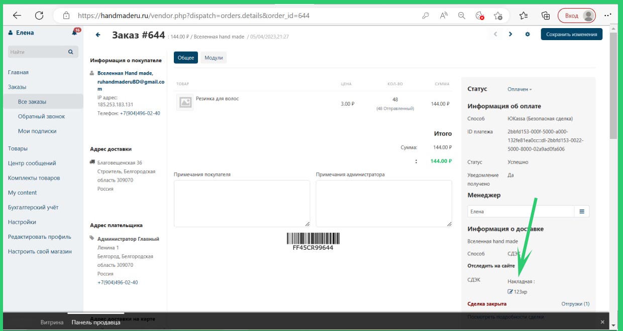This screenshot has height=331, width=623.
Task: Expand the Оплачен status dropdown
Action: pos(520,89)
